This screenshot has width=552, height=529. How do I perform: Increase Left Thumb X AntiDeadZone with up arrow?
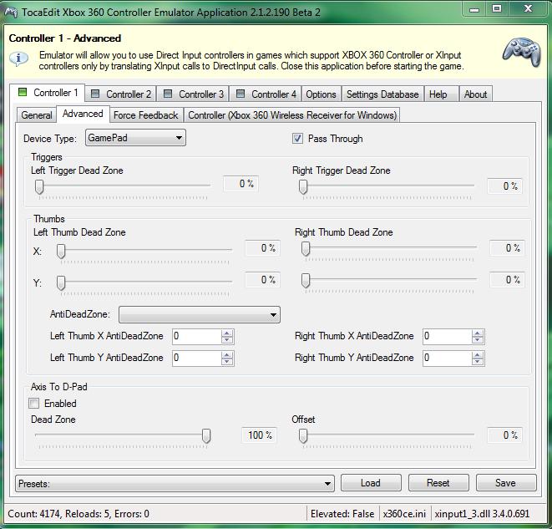tap(227, 333)
